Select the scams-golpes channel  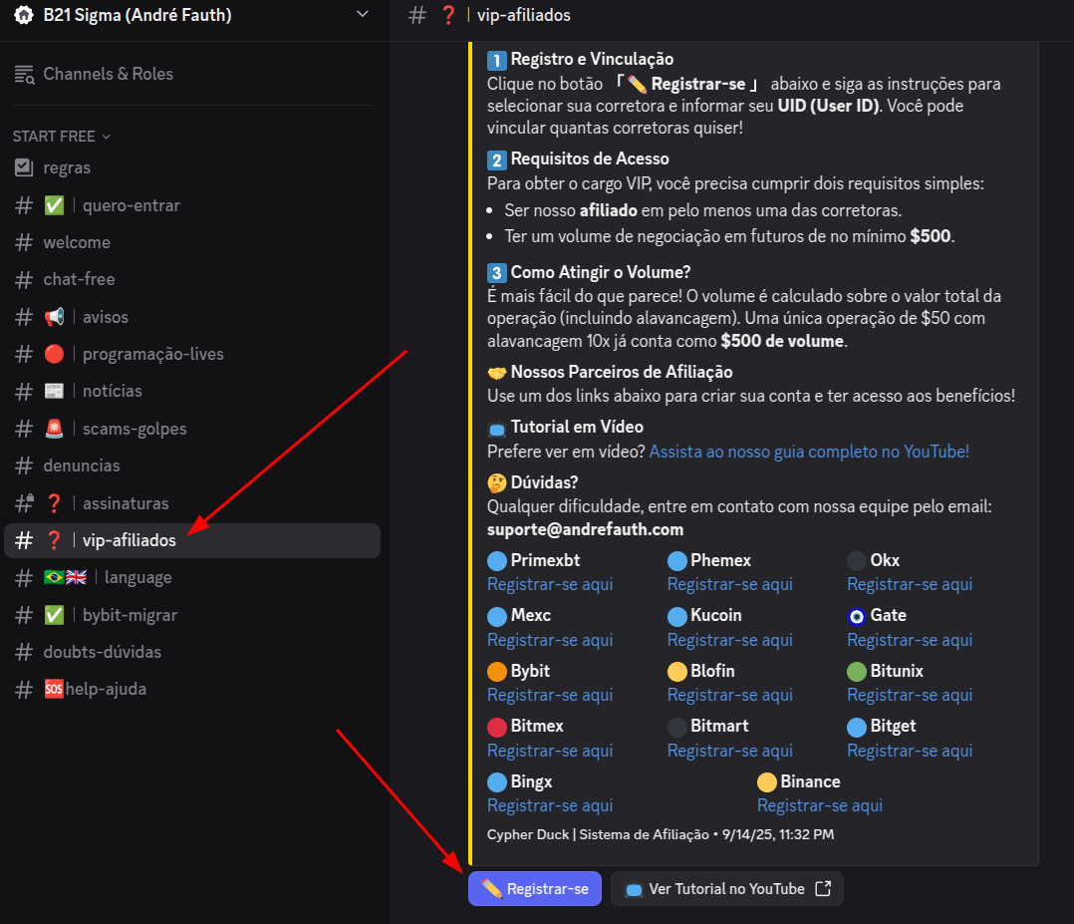pyautogui.click(x=191, y=429)
